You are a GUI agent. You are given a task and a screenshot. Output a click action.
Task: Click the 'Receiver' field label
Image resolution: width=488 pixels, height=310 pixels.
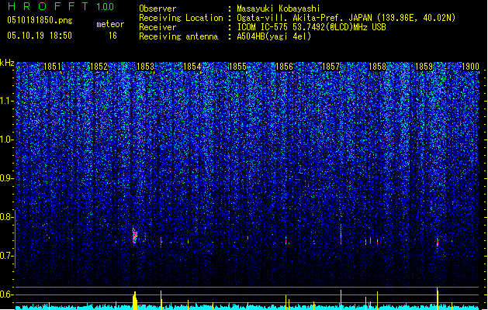pos(157,27)
